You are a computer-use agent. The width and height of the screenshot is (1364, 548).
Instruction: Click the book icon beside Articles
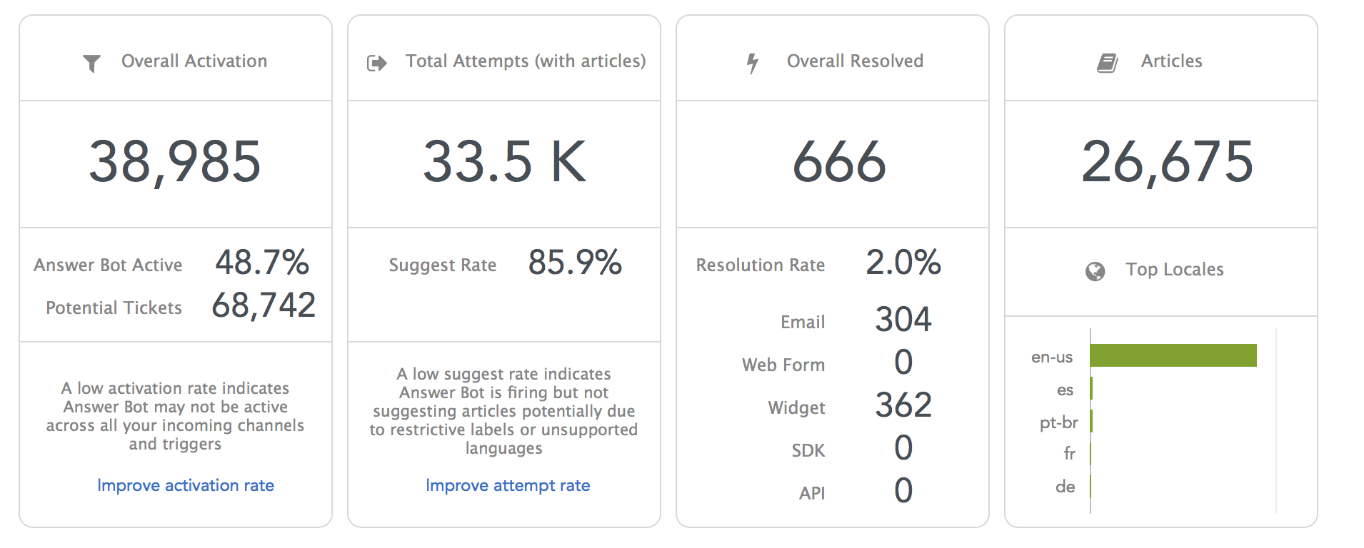(1107, 63)
